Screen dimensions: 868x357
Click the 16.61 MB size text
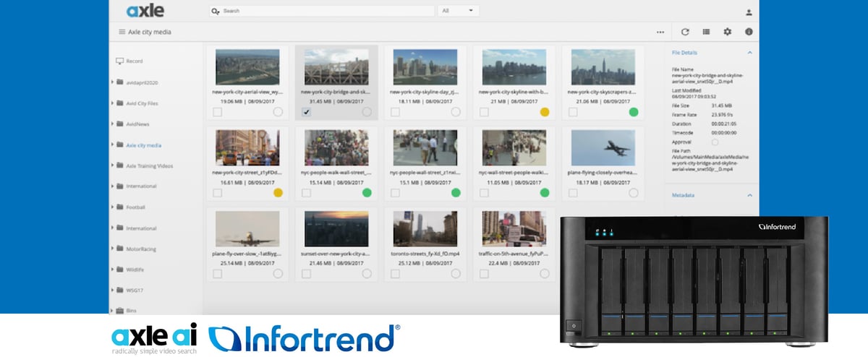click(232, 183)
